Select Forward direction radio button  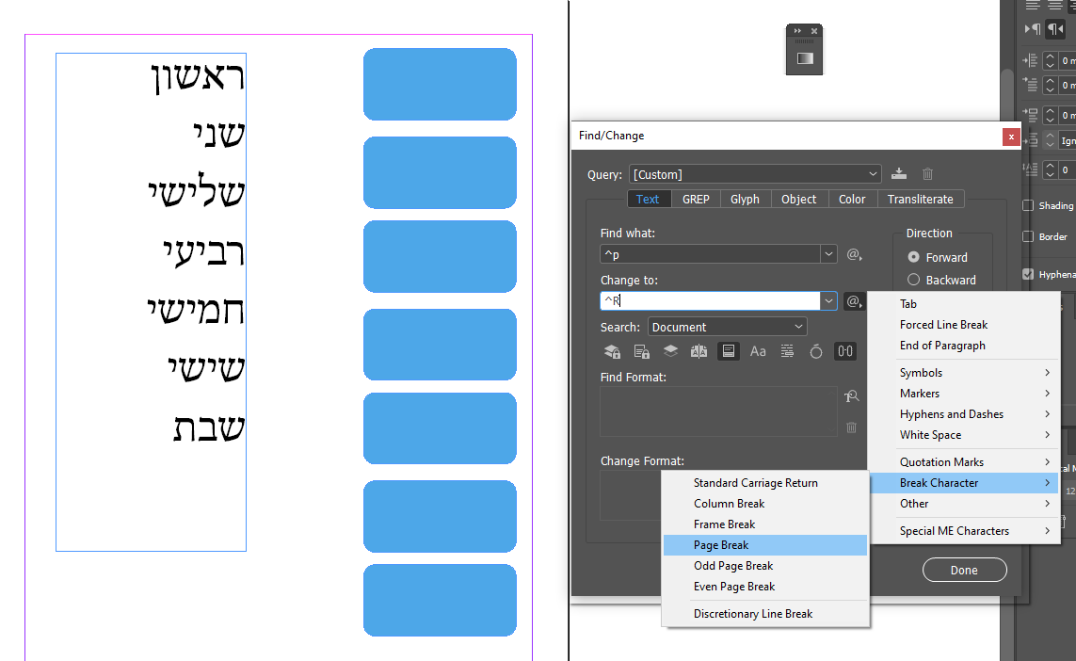click(913, 257)
